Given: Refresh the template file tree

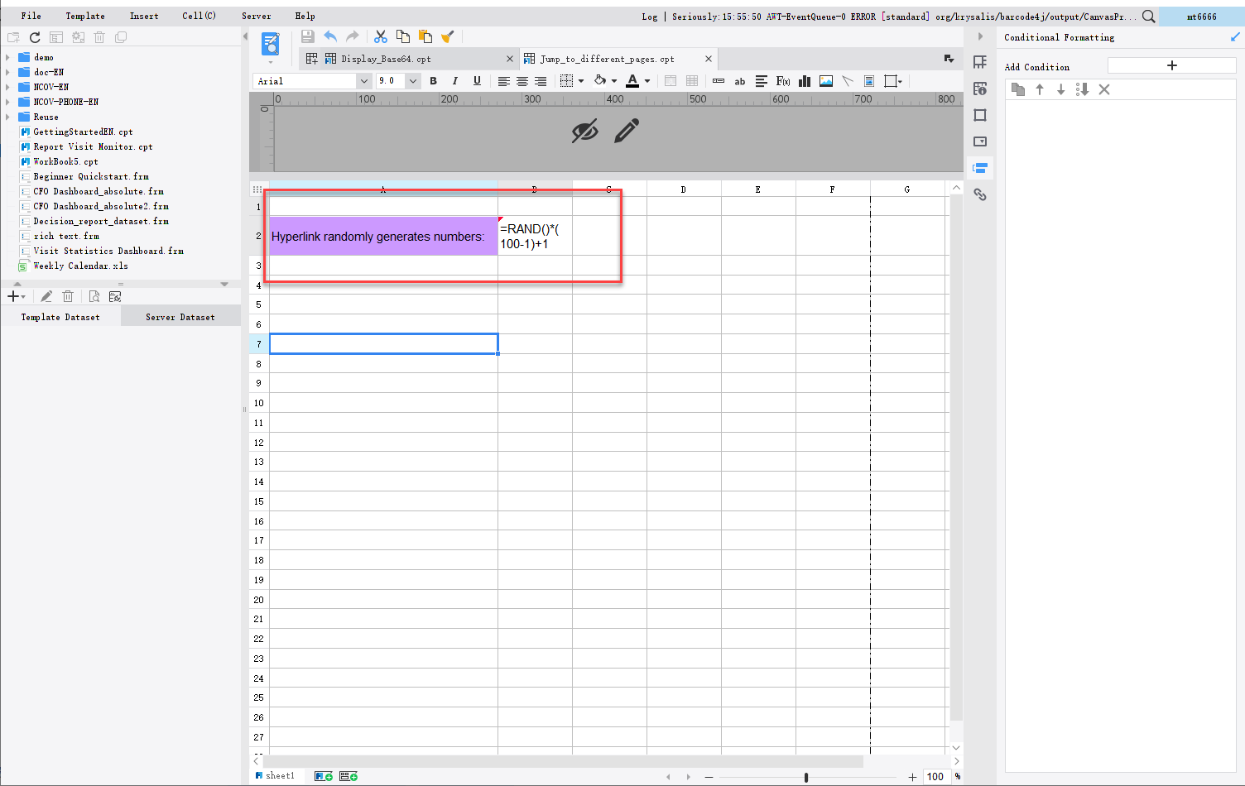Looking at the screenshot, I should click(x=35, y=37).
